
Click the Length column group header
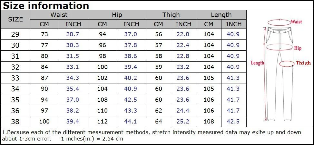[x=221, y=15]
